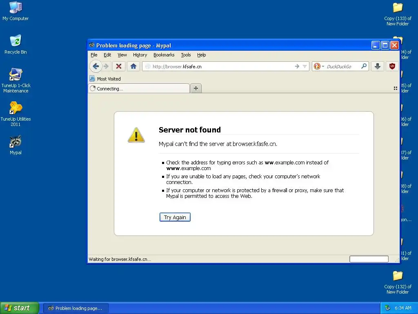Click the status bar progress meter
Viewport: 418px width, 314px height.
[369, 259]
